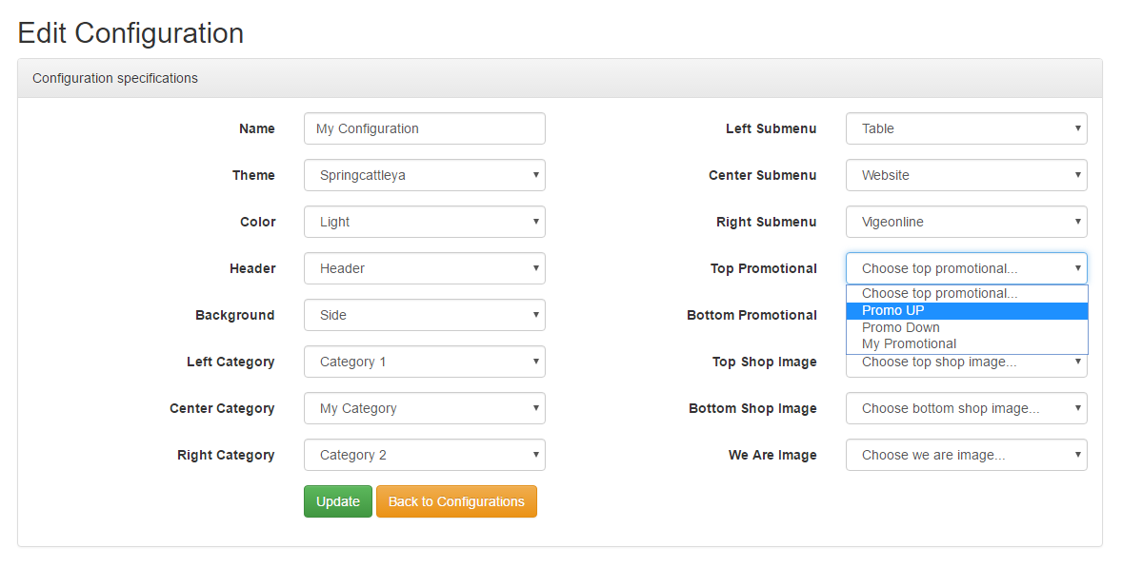Viewport: 1122px width, 568px height.
Task: Choose the Promo Down option
Action: [x=967, y=327]
